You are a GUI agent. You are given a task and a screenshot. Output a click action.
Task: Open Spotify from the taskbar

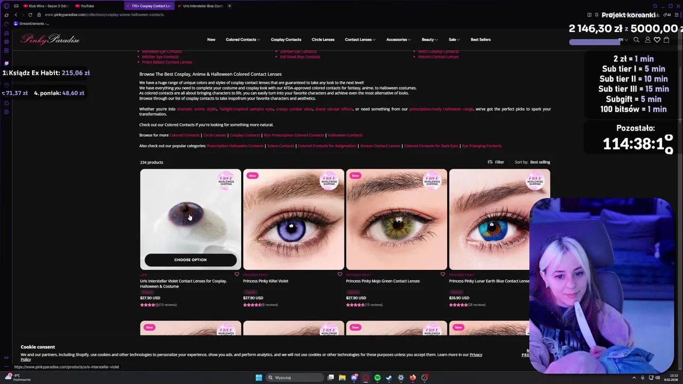[x=377, y=378]
